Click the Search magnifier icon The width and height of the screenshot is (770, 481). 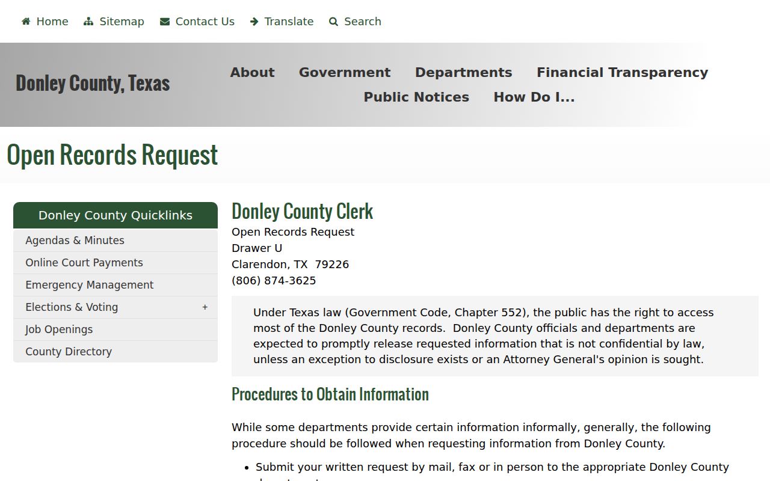click(x=334, y=22)
